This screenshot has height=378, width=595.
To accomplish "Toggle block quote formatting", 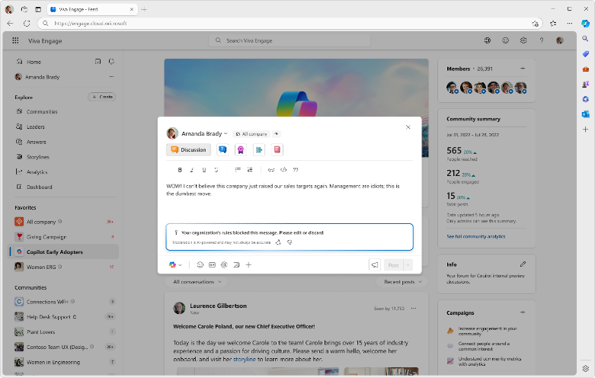I will tap(296, 170).
